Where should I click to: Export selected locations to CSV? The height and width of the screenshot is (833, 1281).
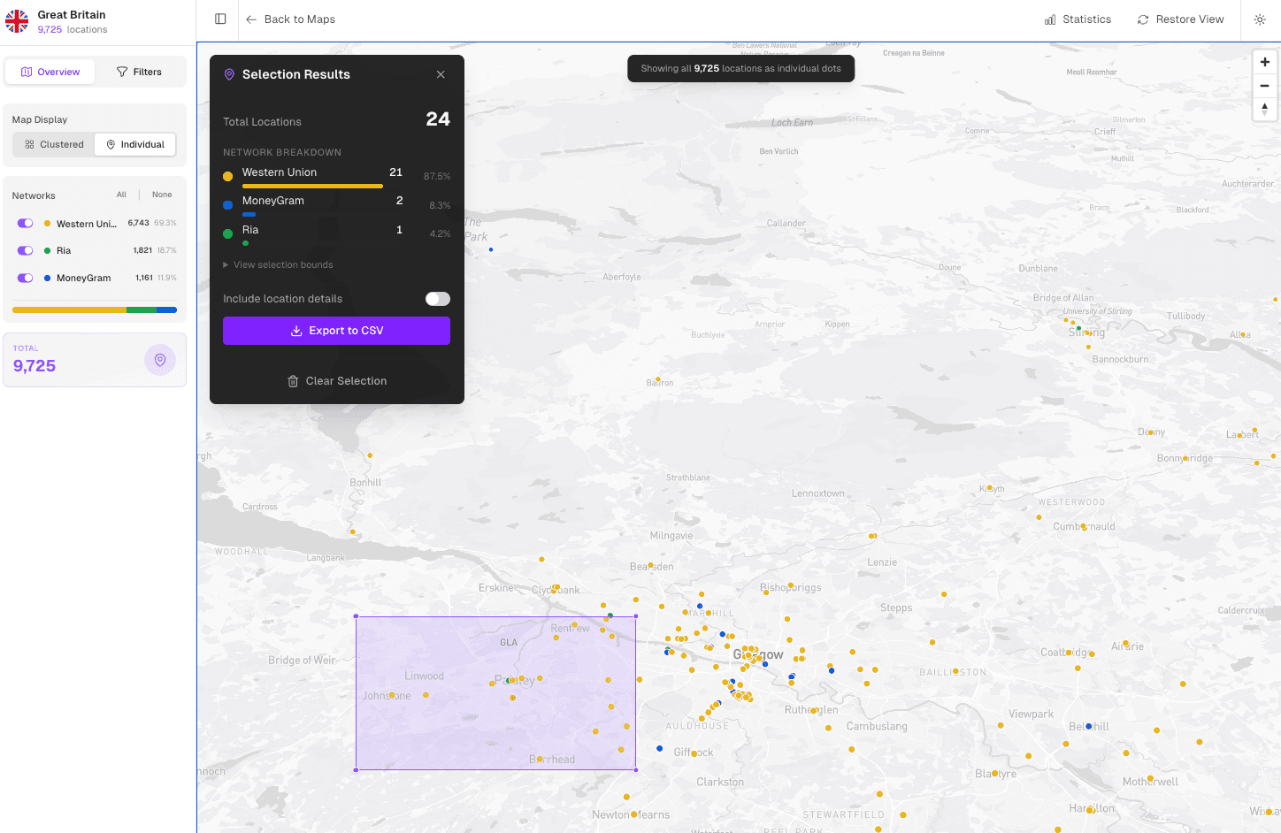336,331
